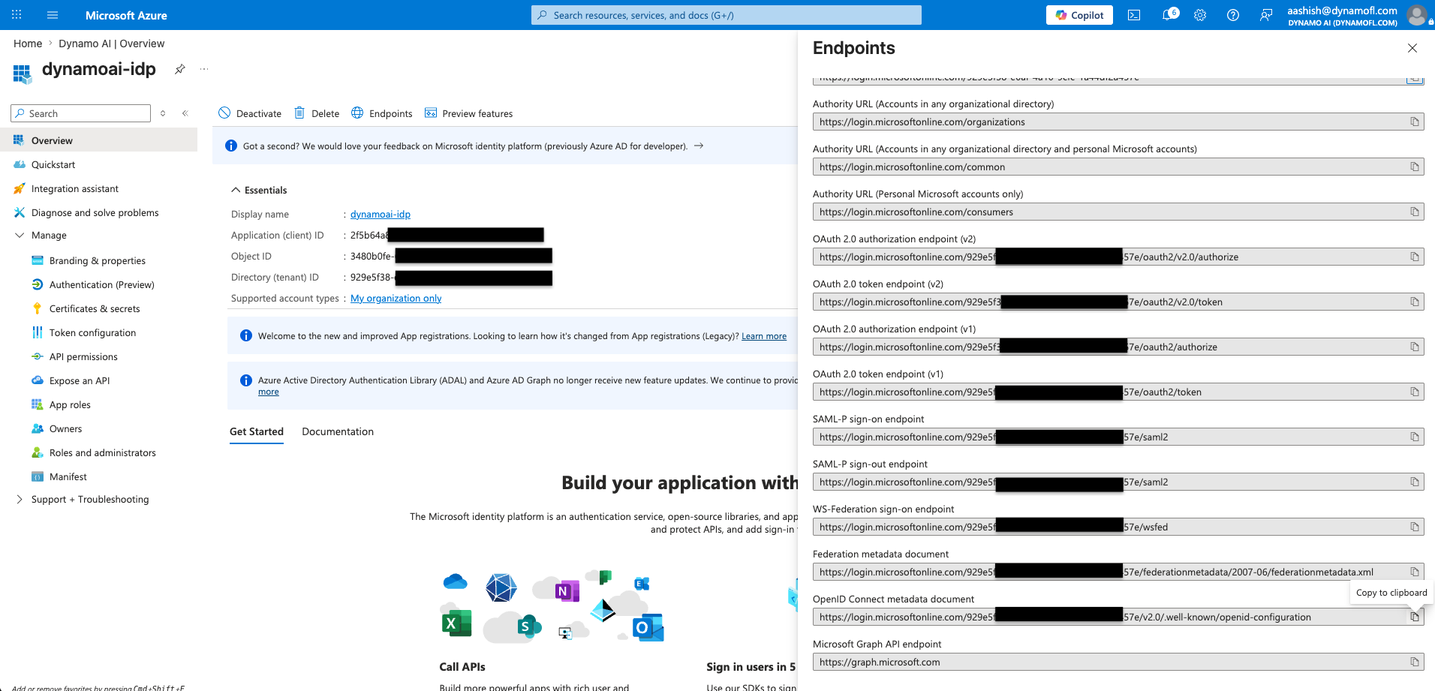This screenshot has height=691, width=1435.
Task: Click the My organization only link
Action: (x=396, y=298)
